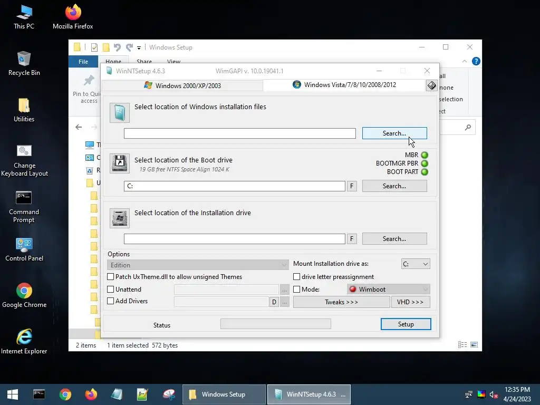Viewport: 540px width, 405px height.
Task: Click the Explorer back navigation arrow
Action: tap(79, 127)
